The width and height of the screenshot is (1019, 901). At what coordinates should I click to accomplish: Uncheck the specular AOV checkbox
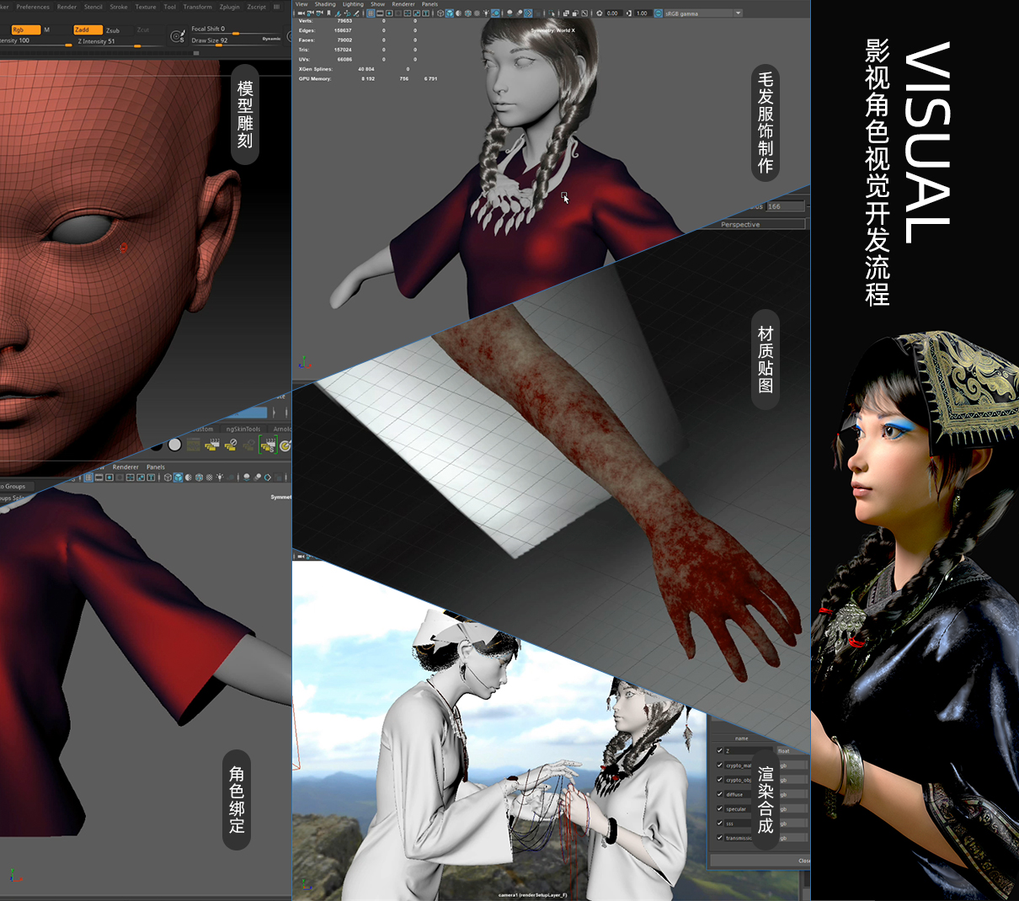pos(720,808)
